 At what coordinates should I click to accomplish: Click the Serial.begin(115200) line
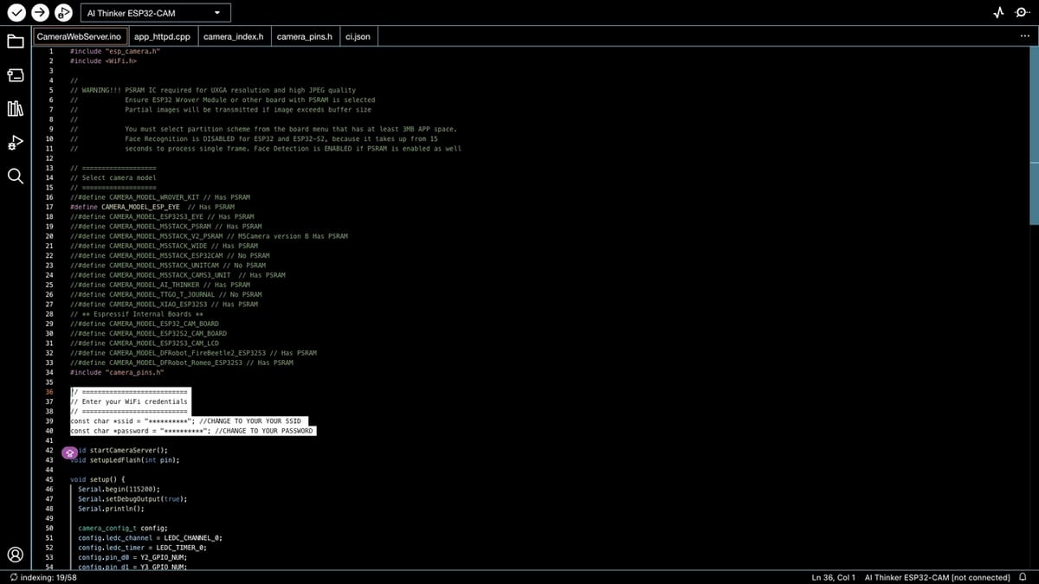(x=119, y=489)
